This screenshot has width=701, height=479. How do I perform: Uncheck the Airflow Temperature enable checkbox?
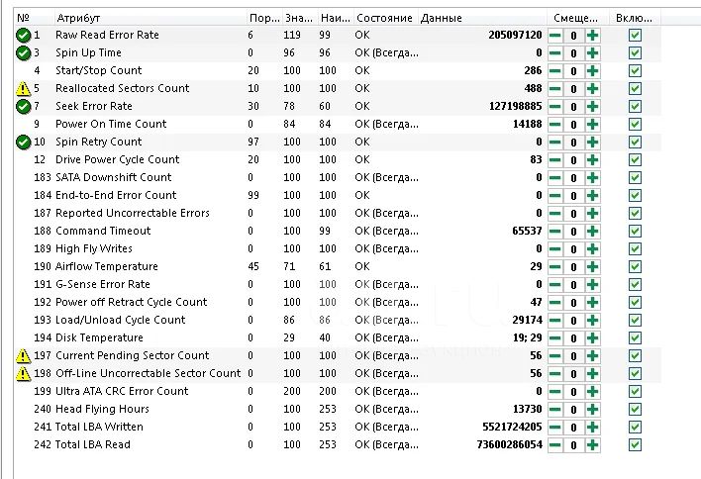[x=635, y=267]
